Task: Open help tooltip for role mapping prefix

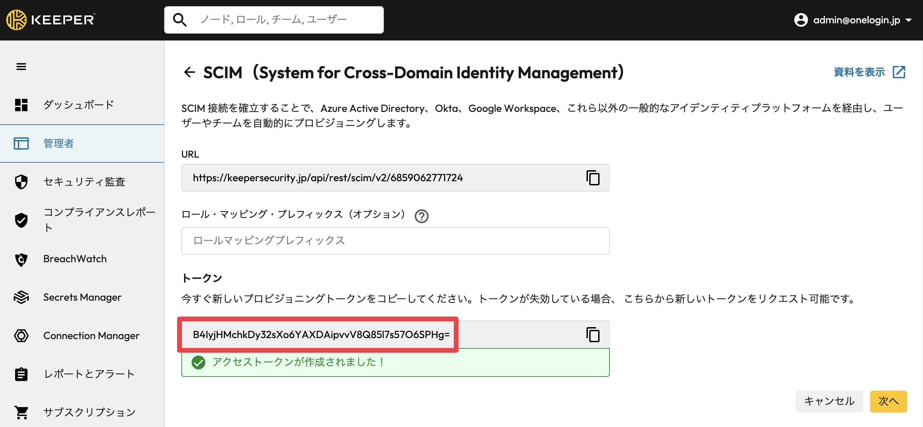Action: coord(421,216)
